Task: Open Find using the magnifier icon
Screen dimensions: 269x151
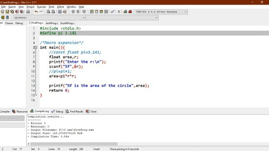Action: coord(49,12)
